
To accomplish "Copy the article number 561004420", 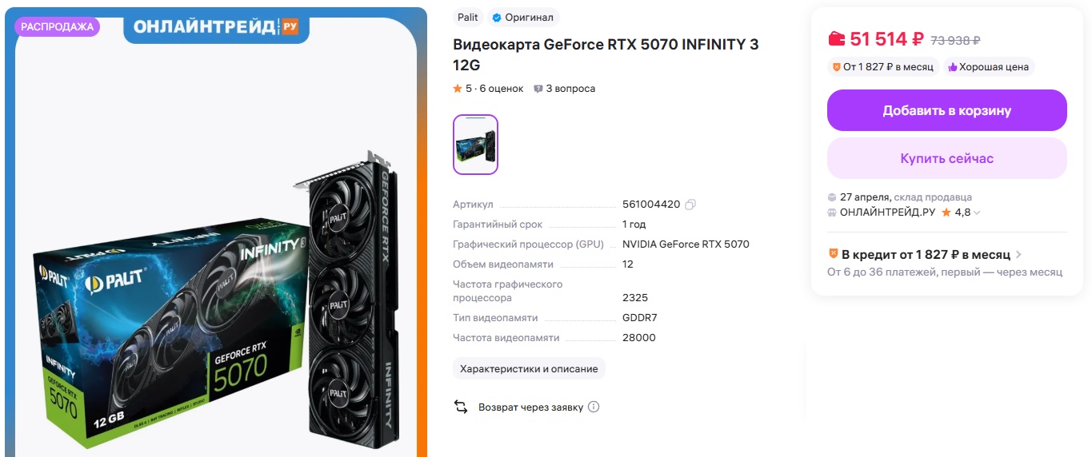I will (690, 205).
